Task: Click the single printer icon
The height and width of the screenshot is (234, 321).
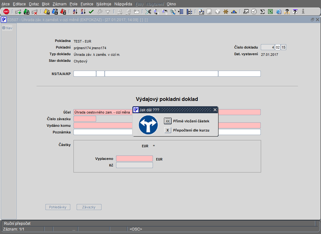Action: (x=120, y=12)
